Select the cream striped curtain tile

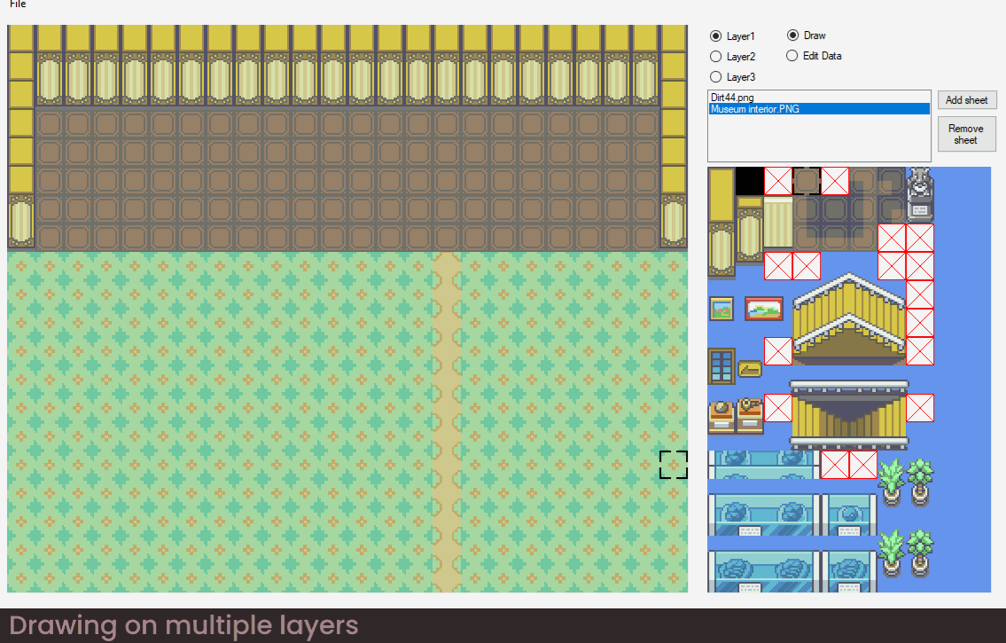(778, 222)
